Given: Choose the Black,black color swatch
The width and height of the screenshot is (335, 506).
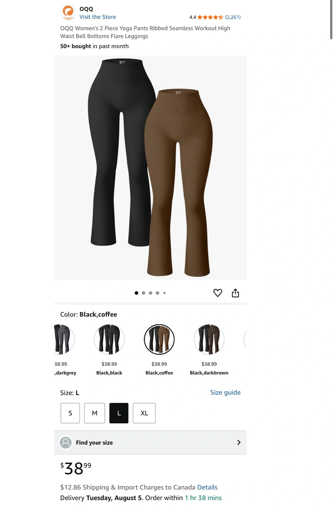Looking at the screenshot, I should (109, 339).
